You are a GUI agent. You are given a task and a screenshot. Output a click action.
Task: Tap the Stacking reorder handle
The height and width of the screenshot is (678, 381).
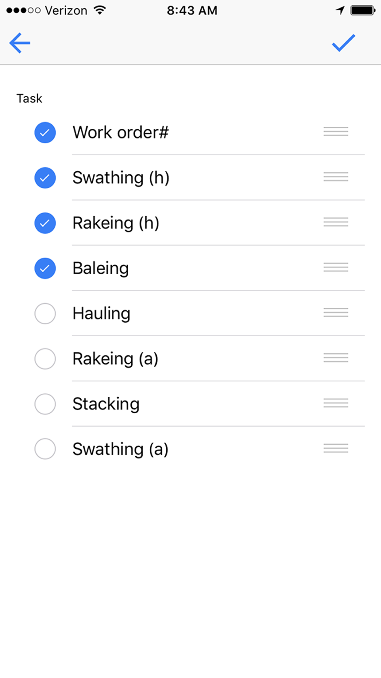point(336,403)
